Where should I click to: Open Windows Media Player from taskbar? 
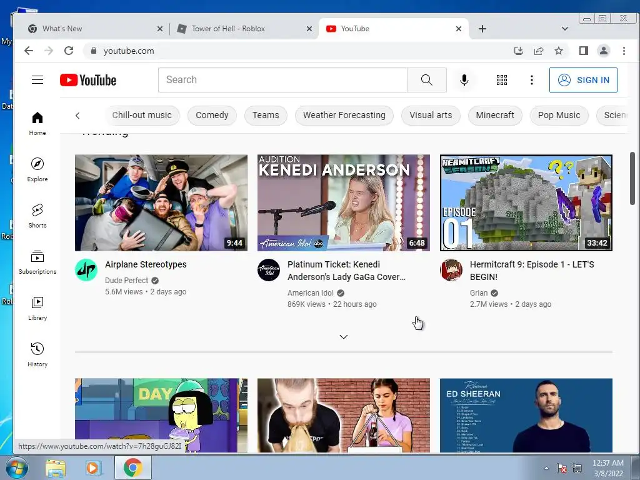[x=94, y=467]
